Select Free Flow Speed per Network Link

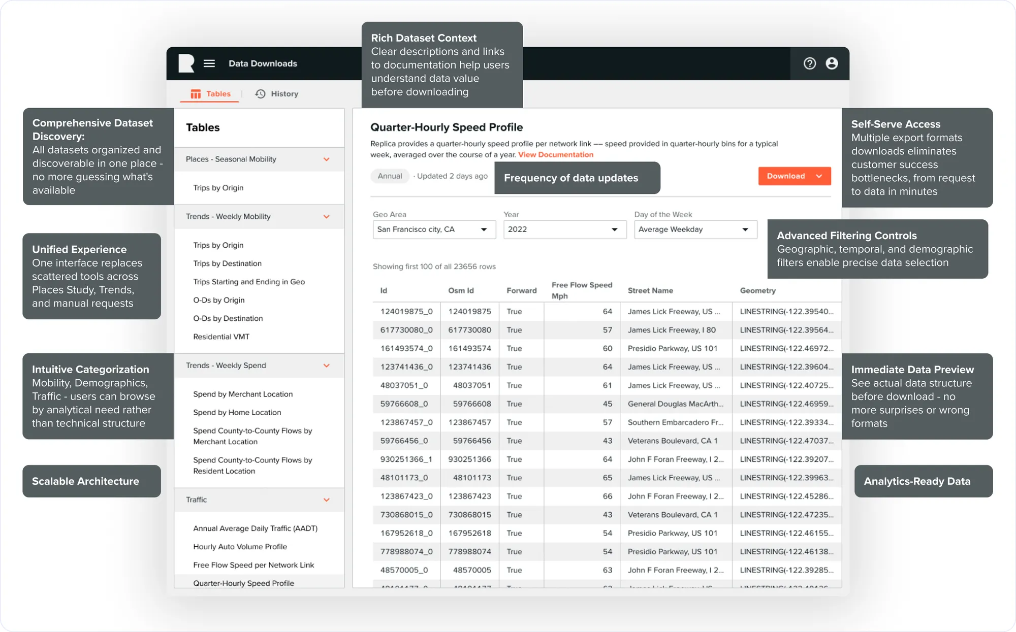click(x=253, y=565)
